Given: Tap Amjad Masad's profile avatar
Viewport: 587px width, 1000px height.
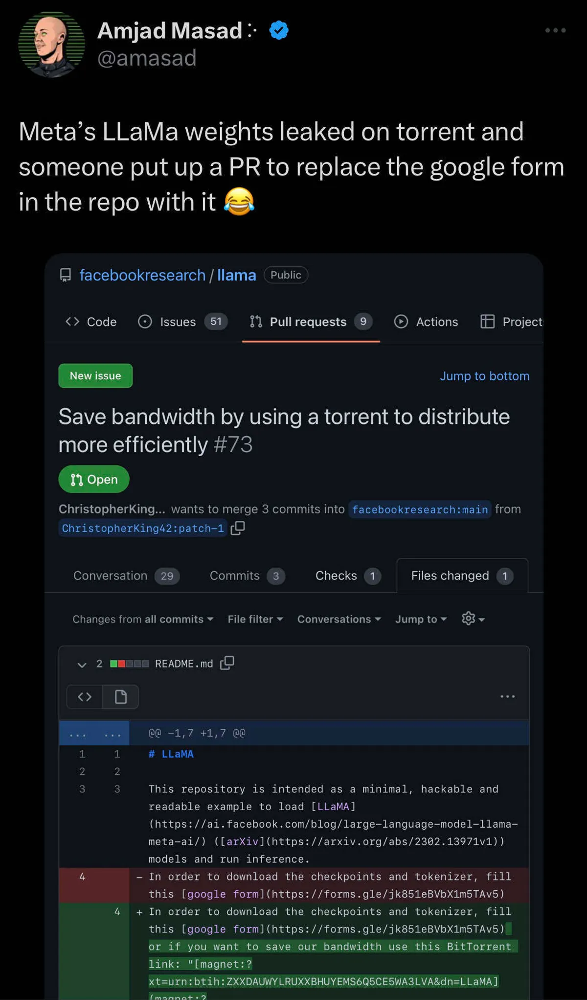Looking at the screenshot, I should 51,44.
